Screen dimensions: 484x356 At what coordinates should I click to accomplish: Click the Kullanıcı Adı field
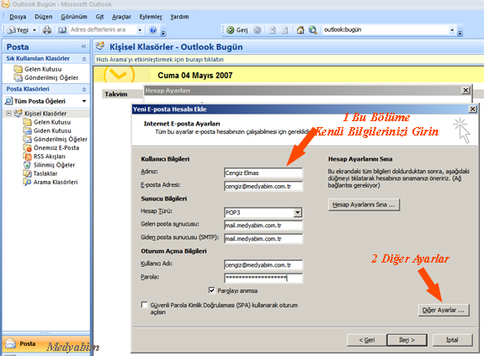(263, 265)
